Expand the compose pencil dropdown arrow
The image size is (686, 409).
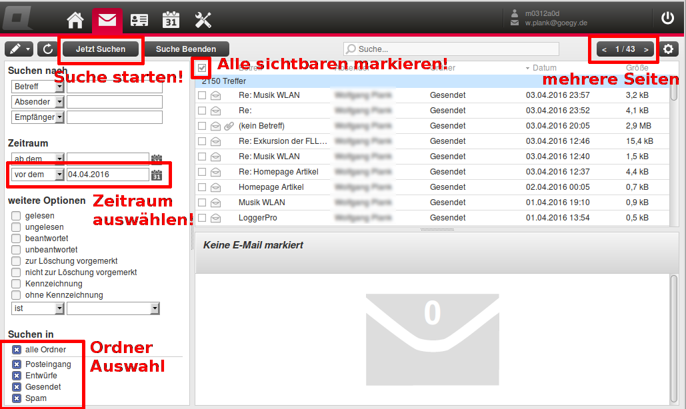point(28,49)
